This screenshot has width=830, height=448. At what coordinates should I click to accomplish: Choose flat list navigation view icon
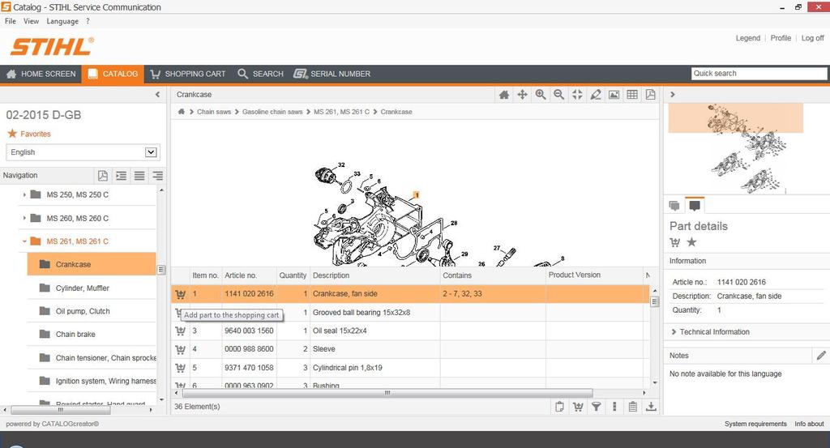139,176
